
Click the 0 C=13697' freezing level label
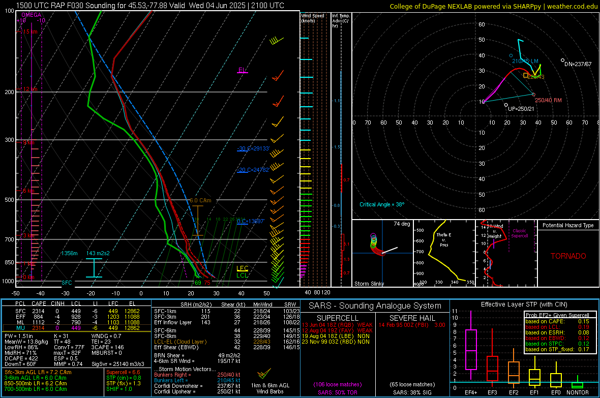[251, 221]
